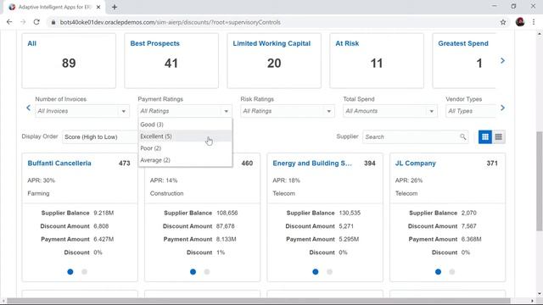Screen dimensions: 543x305
Task: Click the horizontal scrollbar at bottom
Action: [x=258, y=301]
